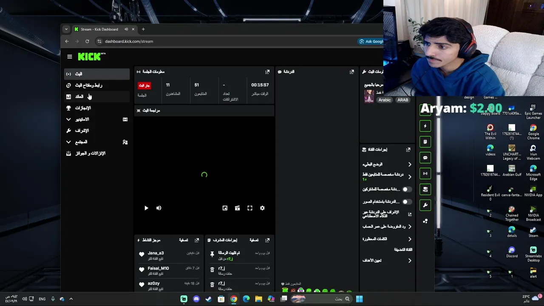
Task: Click the three-dots widget icon
Action: [x=425, y=221]
